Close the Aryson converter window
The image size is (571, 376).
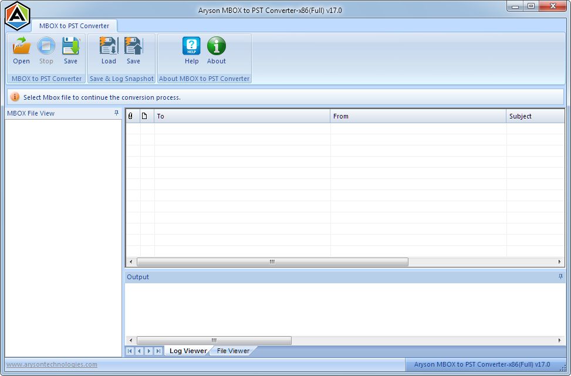(553, 6)
